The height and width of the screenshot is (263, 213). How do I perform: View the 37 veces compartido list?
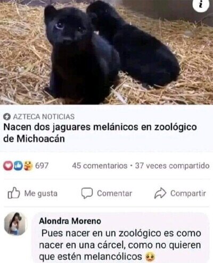pyautogui.click(x=172, y=166)
